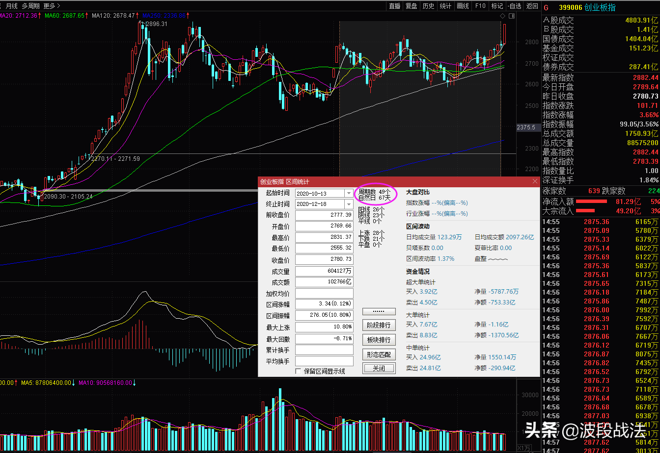Image resolution: width=660 pixels, height=453 pixels.
Task: Click stock code 399006
Action: (x=571, y=7)
